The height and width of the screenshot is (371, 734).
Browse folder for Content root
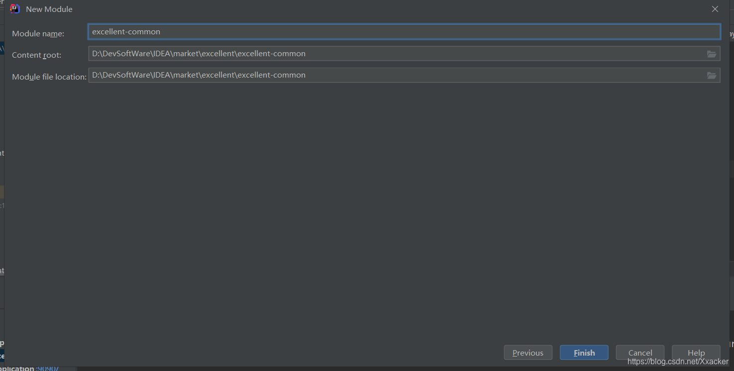(712, 54)
